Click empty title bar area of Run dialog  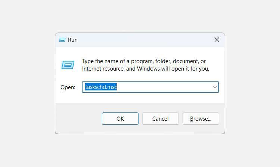coord(142,40)
